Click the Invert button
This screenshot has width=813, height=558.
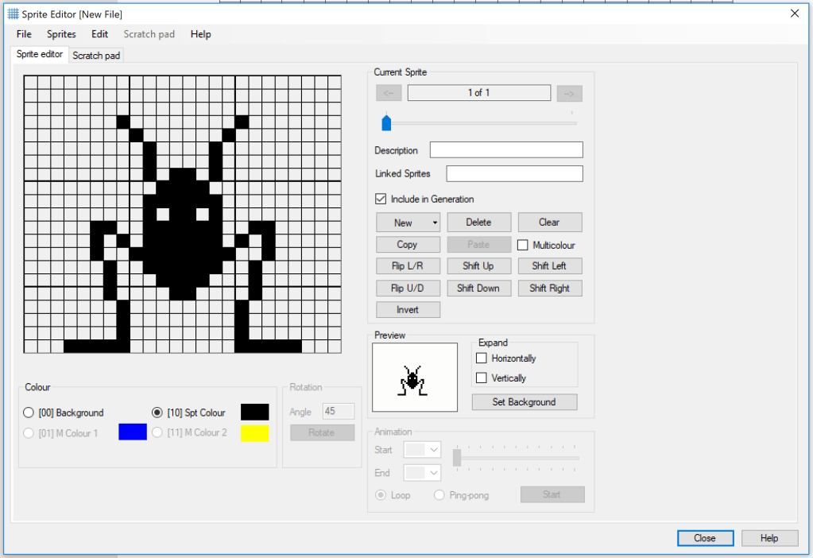click(408, 310)
